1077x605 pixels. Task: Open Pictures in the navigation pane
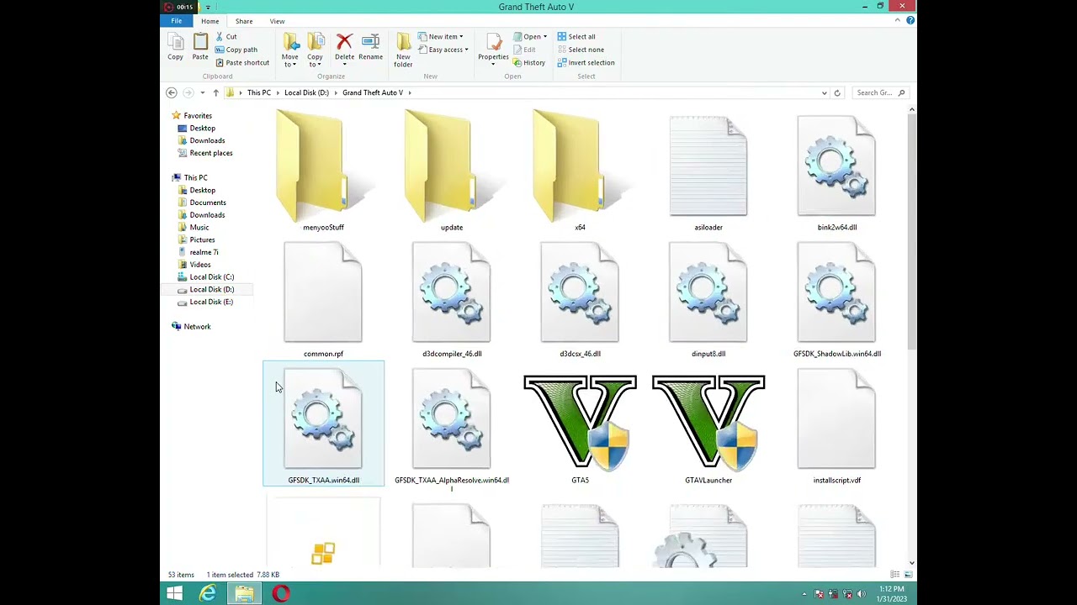tap(202, 240)
